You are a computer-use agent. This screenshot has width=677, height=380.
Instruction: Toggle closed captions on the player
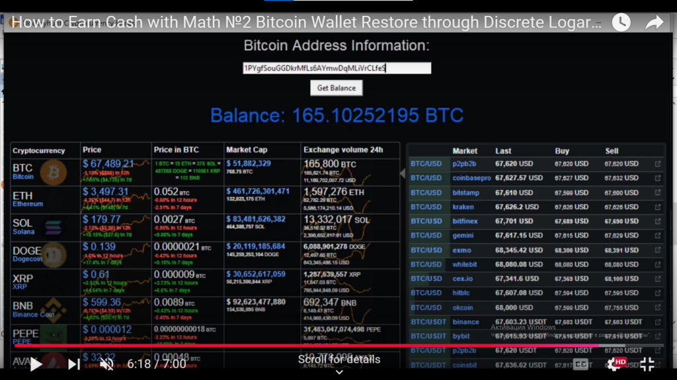click(580, 364)
